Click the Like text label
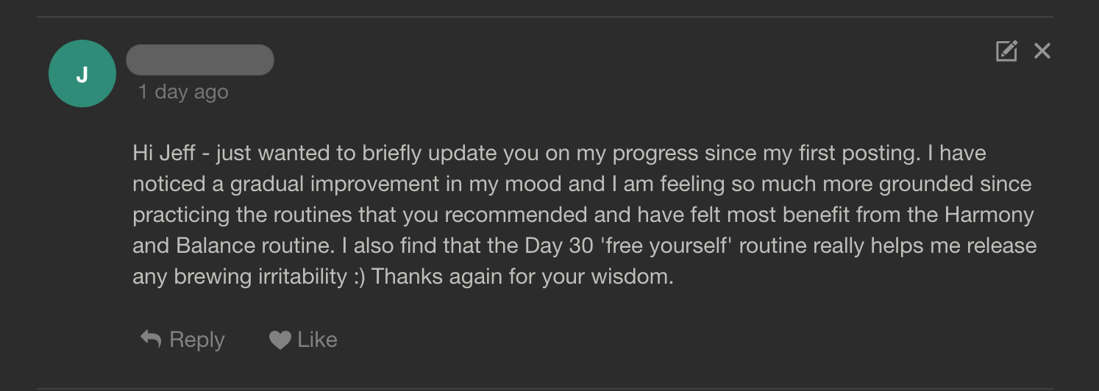Viewport: 1099px width, 391px height. (317, 340)
